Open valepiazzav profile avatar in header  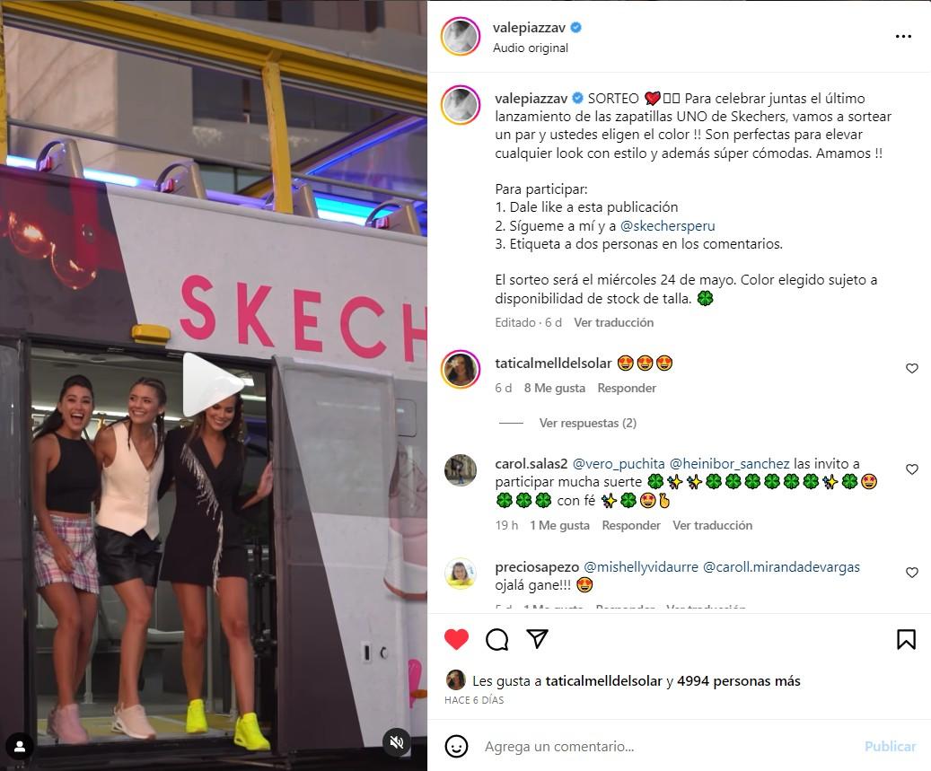(x=461, y=37)
